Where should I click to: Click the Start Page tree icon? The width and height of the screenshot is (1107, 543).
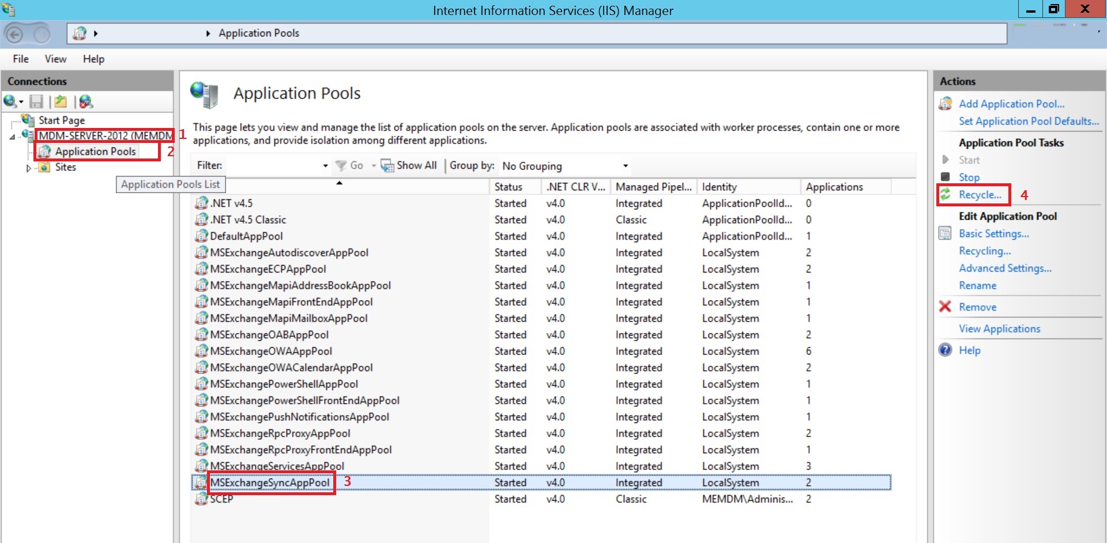pos(28,120)
